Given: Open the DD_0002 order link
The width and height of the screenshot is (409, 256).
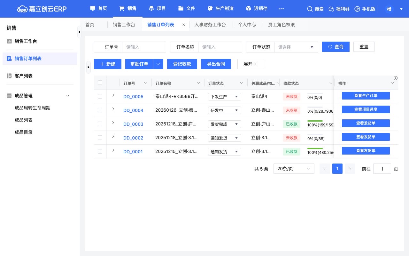Looking at the screenshot, I should point(133,138).
